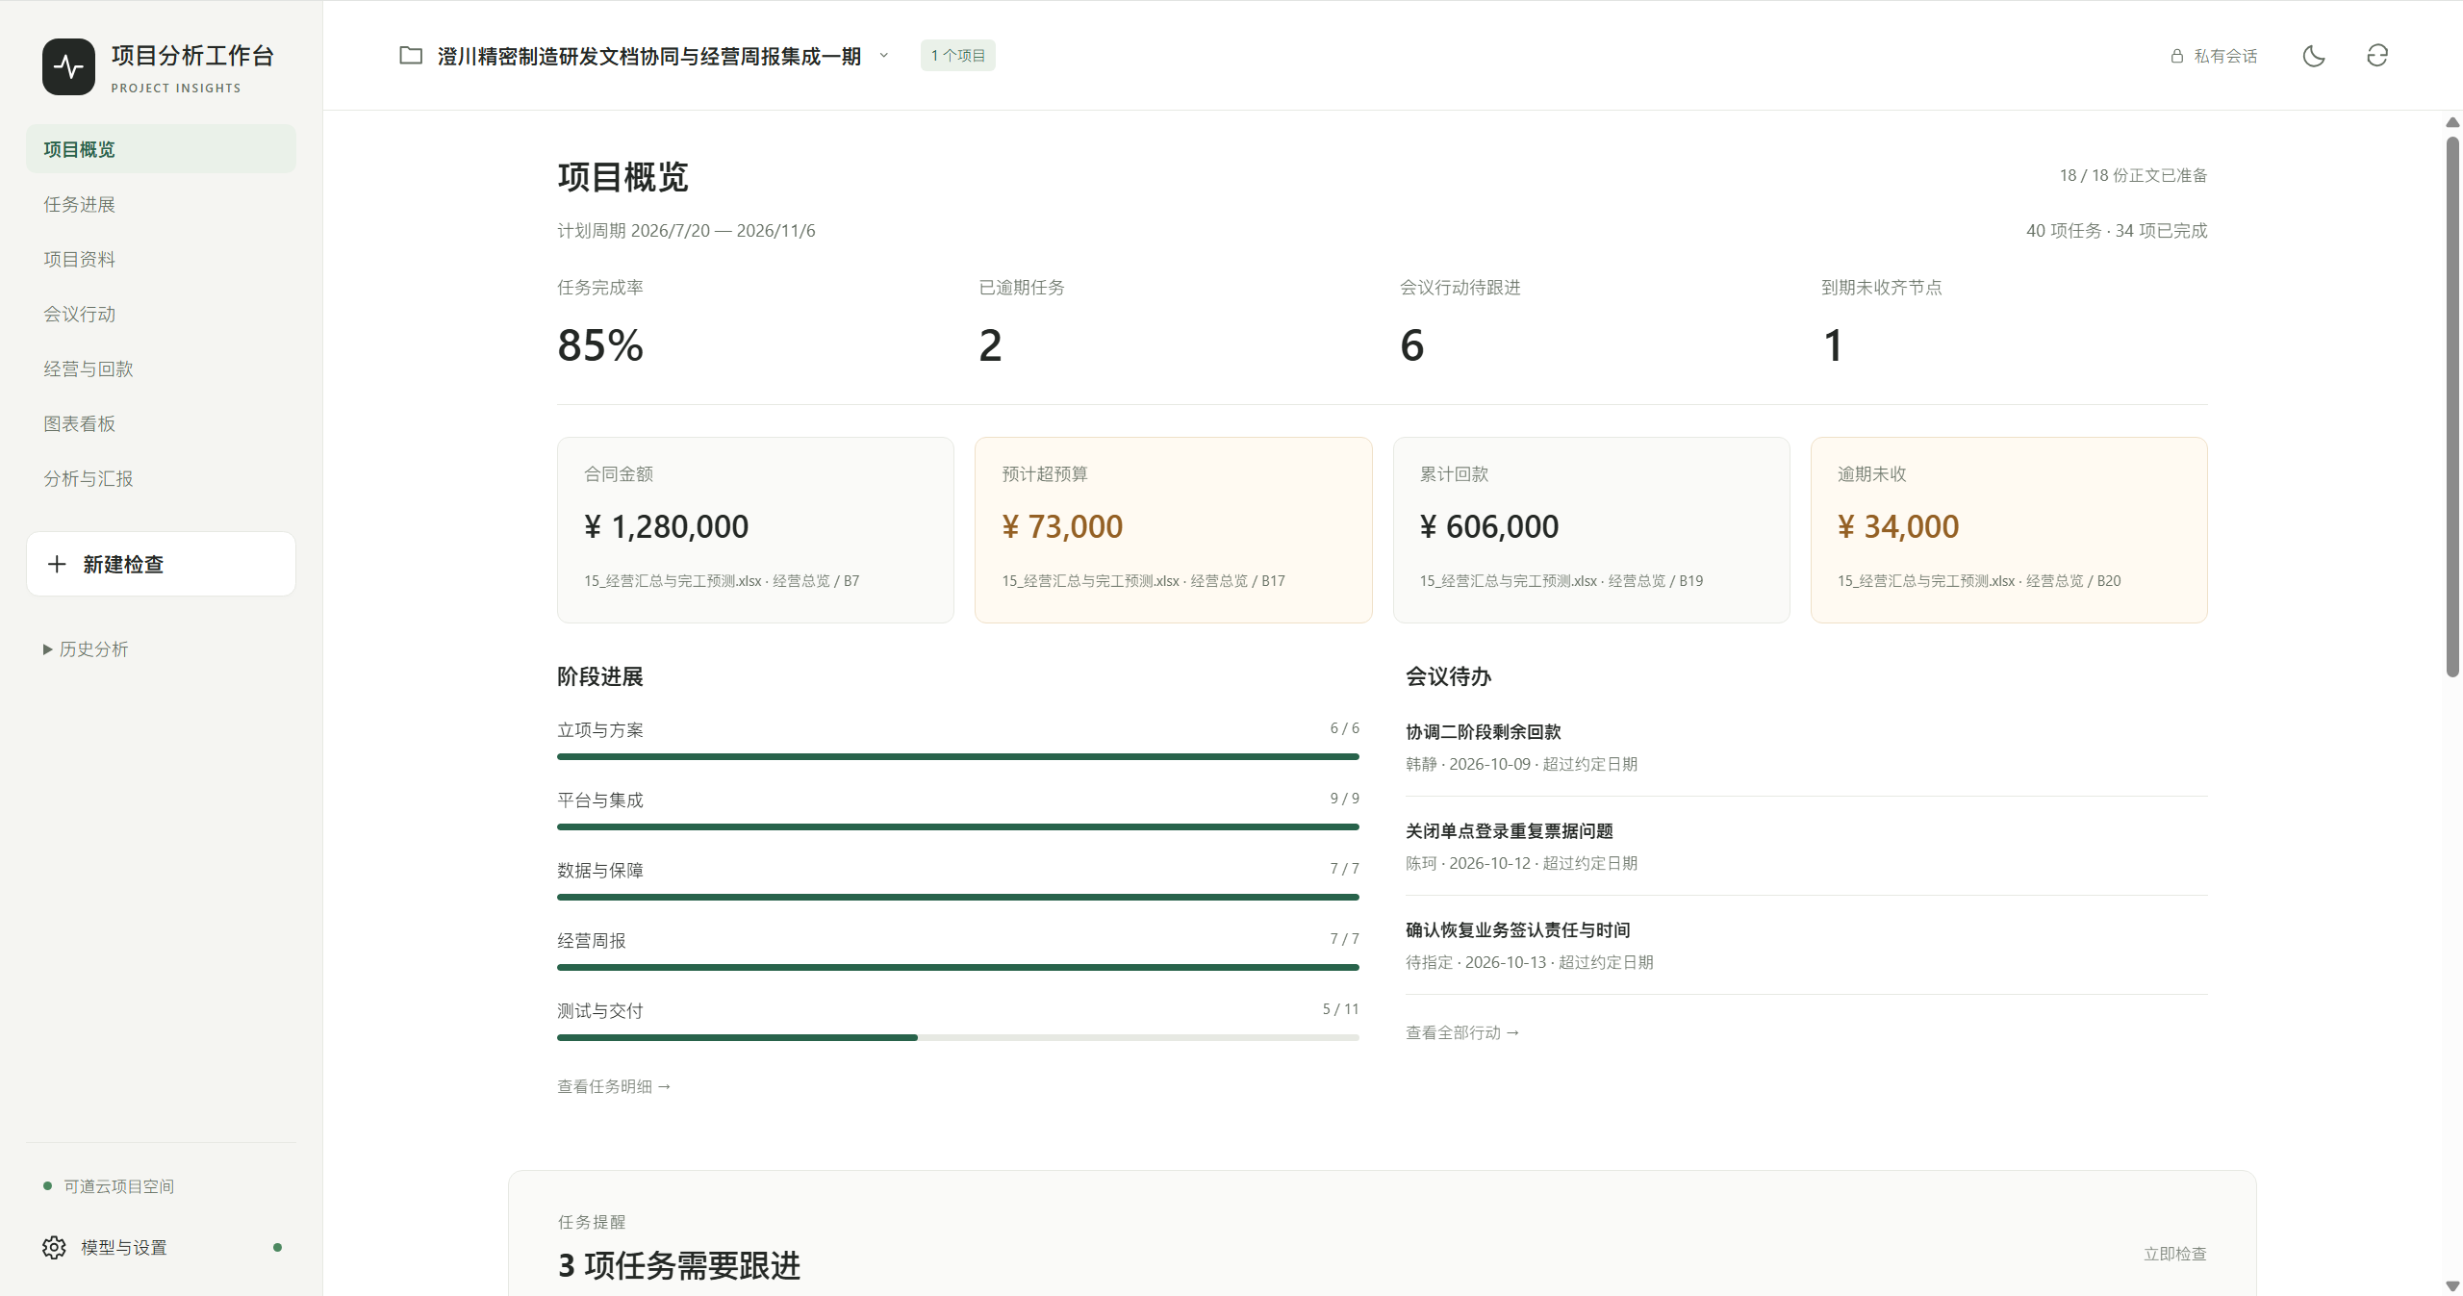Click the 会议行动待跟进 value 6
This screenshot has width=2463, height=1296.
1411,345
